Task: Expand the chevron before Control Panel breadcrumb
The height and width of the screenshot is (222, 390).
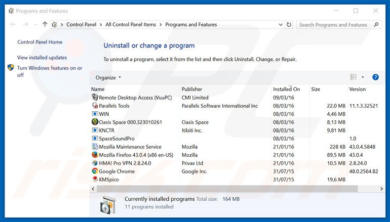Action: point(62,25)
